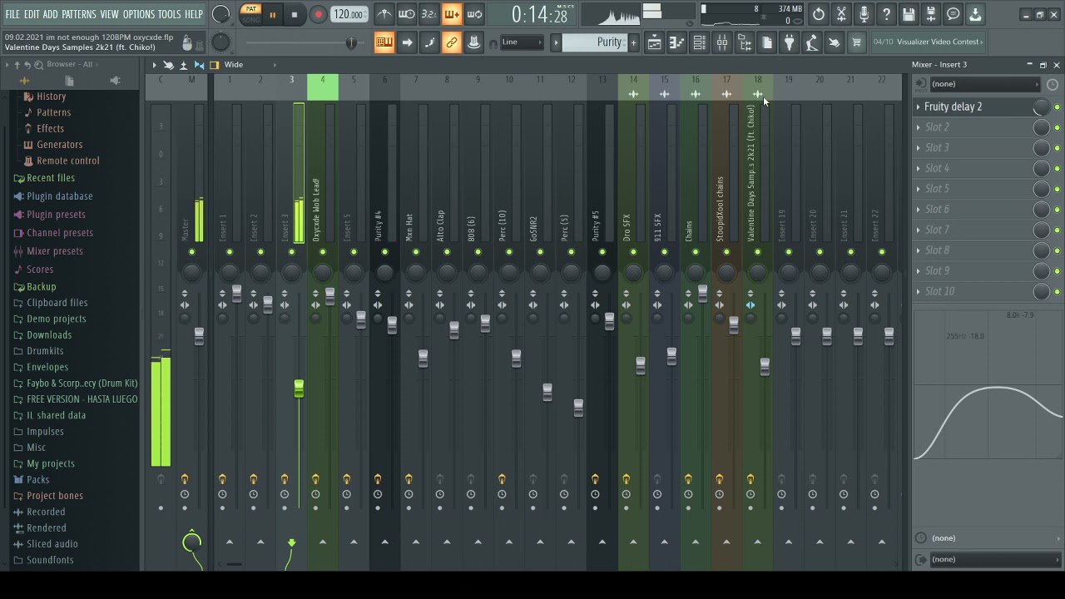
Task: Open the PATTERNS menu
Action: point(78,14)
